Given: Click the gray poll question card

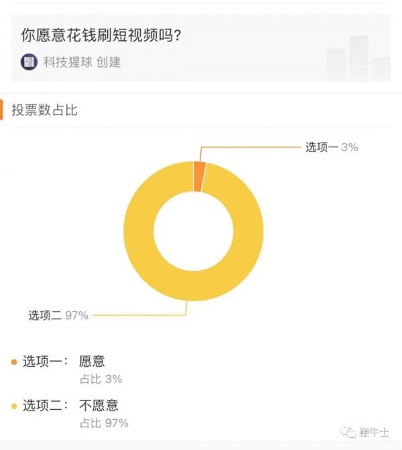Looking at the screenshot, I should click(201, 47).
